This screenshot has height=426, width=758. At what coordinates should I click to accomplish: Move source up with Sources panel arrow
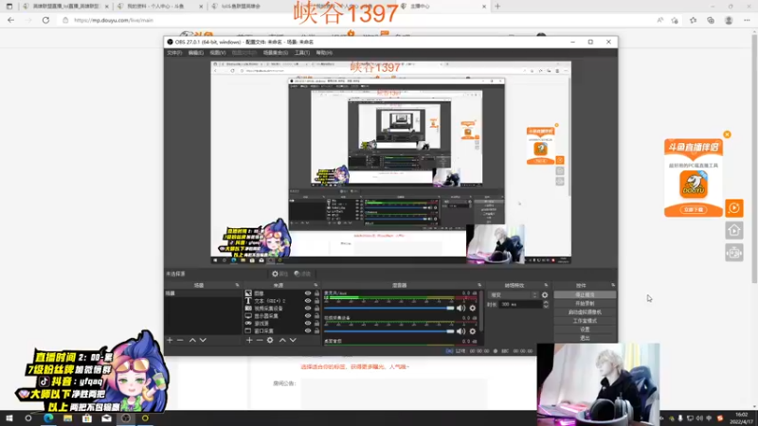pos(282,340)
